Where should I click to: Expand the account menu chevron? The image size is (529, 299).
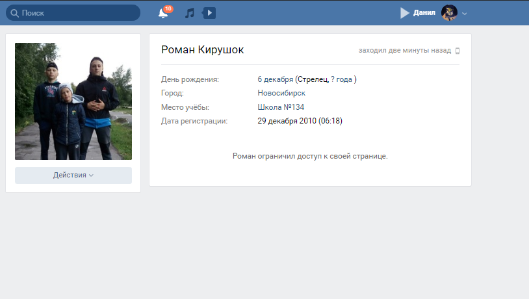click(464, 14)
